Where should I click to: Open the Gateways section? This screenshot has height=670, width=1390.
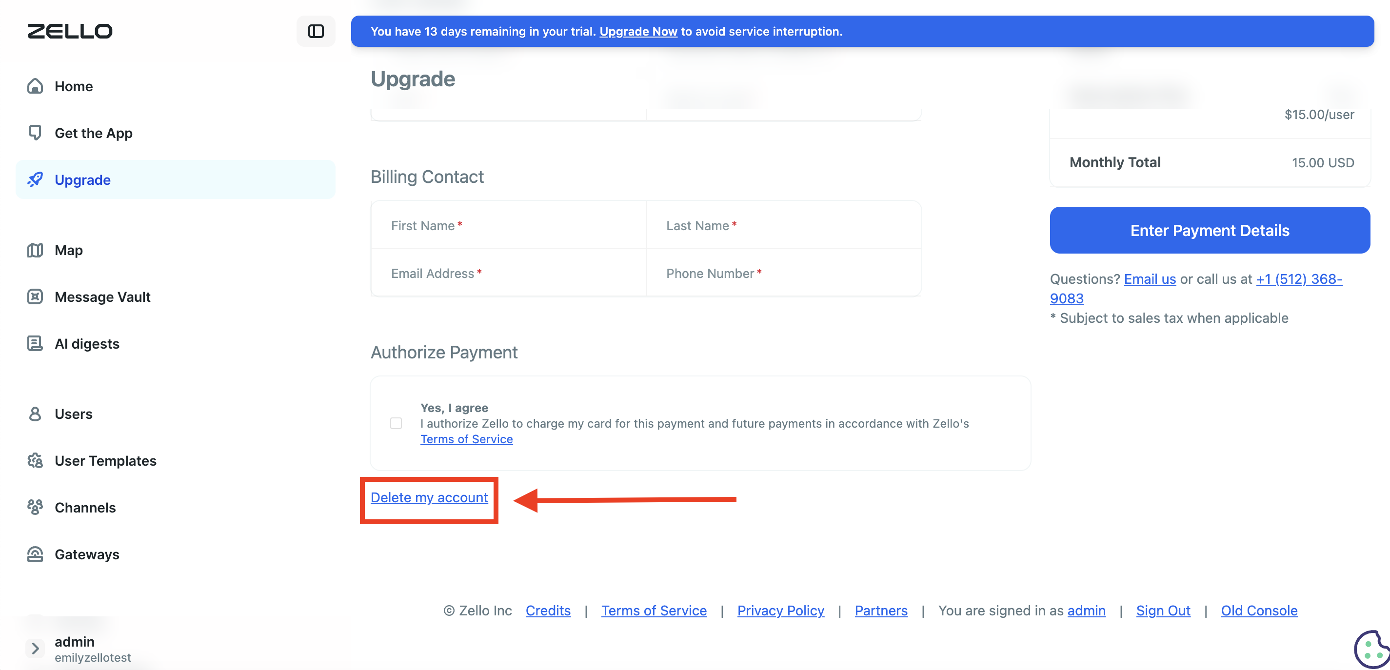176,554
